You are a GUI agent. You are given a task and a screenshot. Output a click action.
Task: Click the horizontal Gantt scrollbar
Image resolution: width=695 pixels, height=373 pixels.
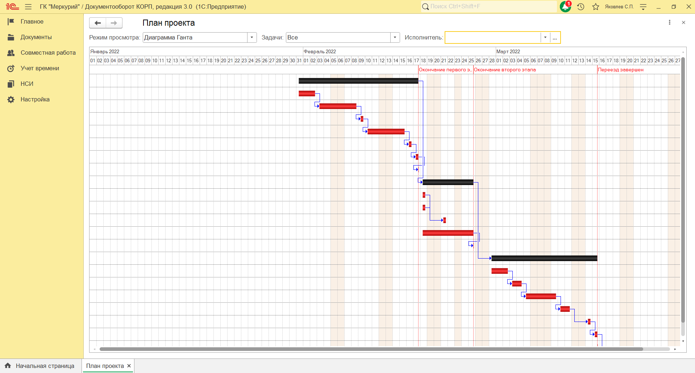pyautogui.click(x=371, y=349)
